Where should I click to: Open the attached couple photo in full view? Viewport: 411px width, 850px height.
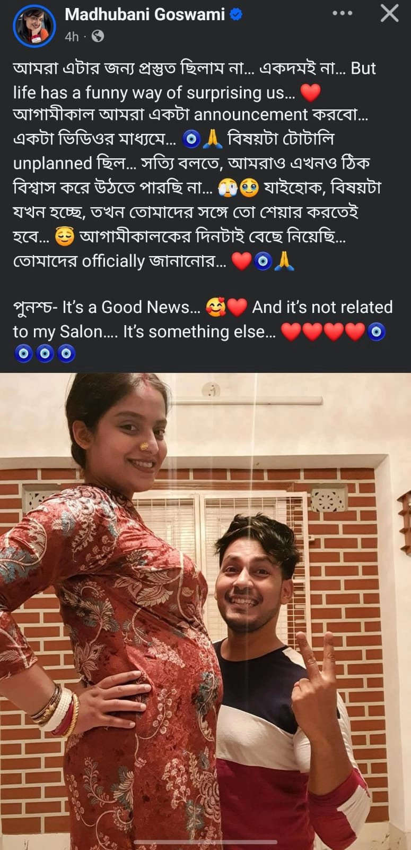pos(205,611)
